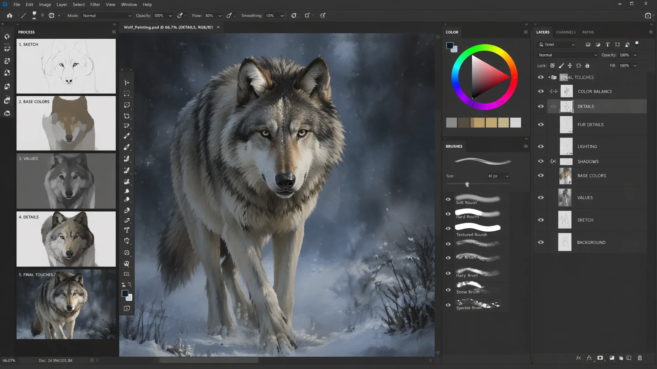Click the fx layer style icon
Screen dimensions: 657x369
click(x=578, y=358)
